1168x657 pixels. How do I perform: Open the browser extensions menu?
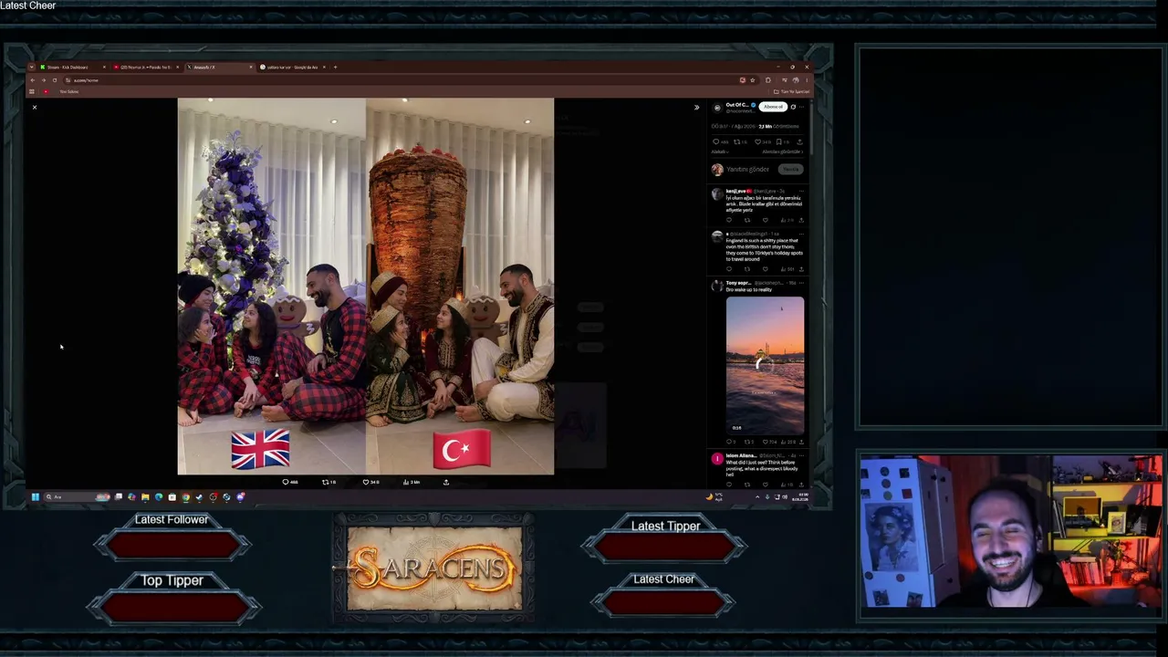767,80
